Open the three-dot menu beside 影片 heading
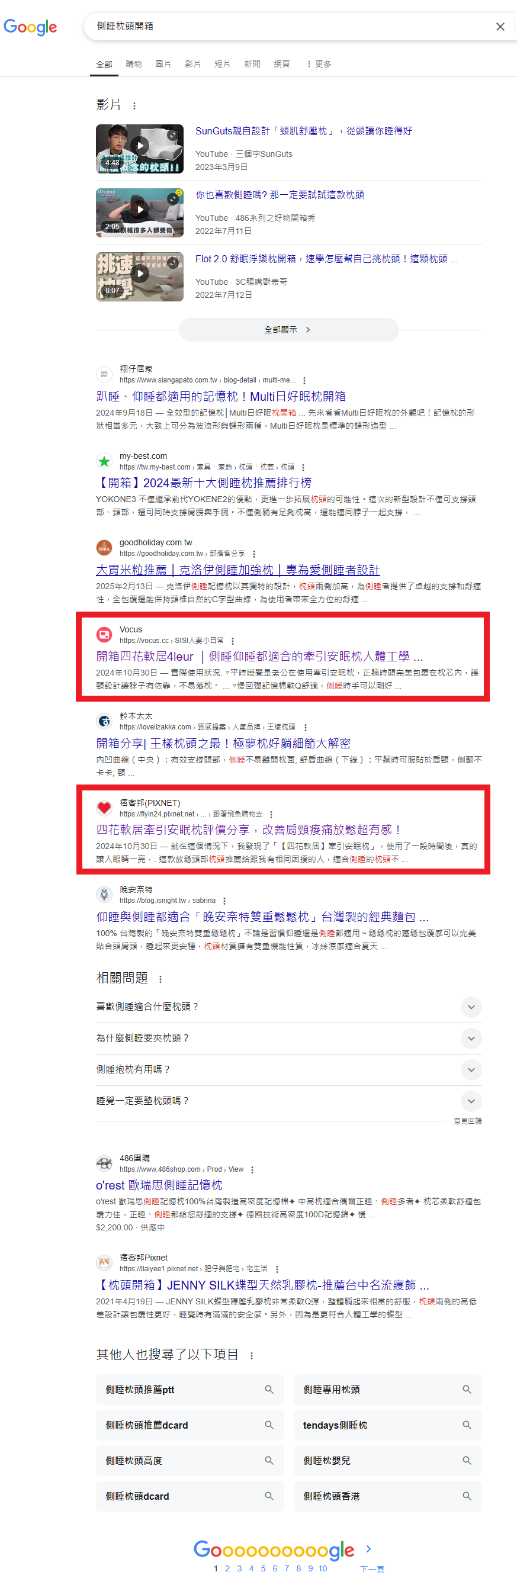Image resolution: width=517 pixels, height=1585 pixels. tap(134, 106)
